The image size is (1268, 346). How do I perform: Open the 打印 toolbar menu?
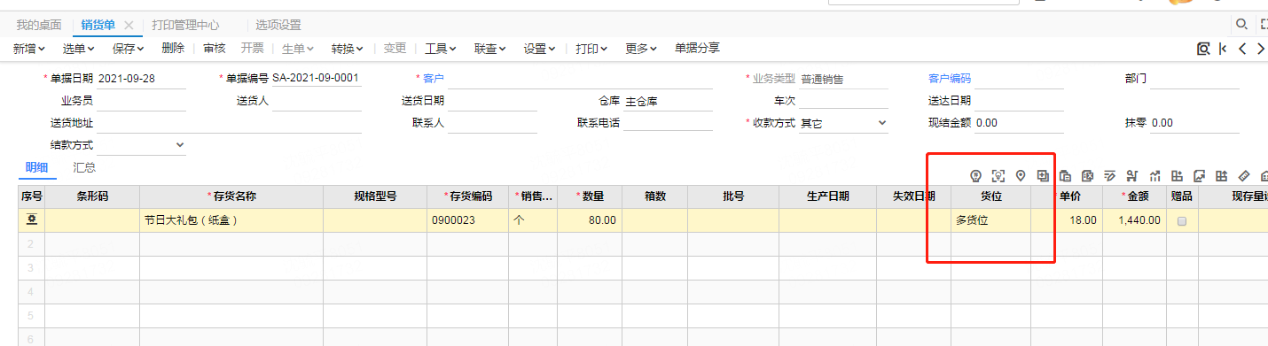591,49
